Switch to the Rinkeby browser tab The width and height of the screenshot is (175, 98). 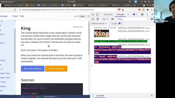[x=126, y=5]
